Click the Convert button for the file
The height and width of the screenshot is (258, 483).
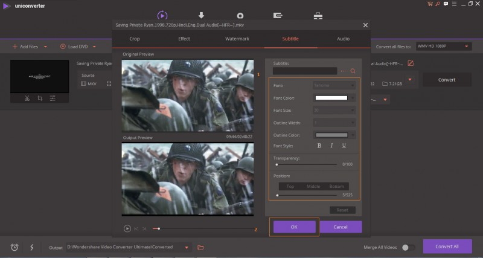tap(447, 80)
